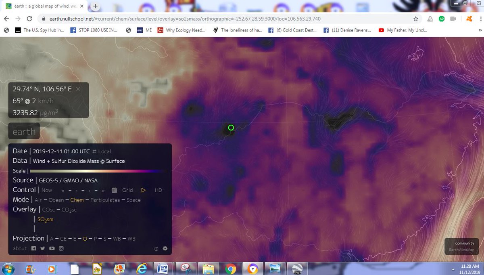Open the Windows Start menu
Viewport: 484px width, 275px height.
pyautogui.click(x=9, y=268)
